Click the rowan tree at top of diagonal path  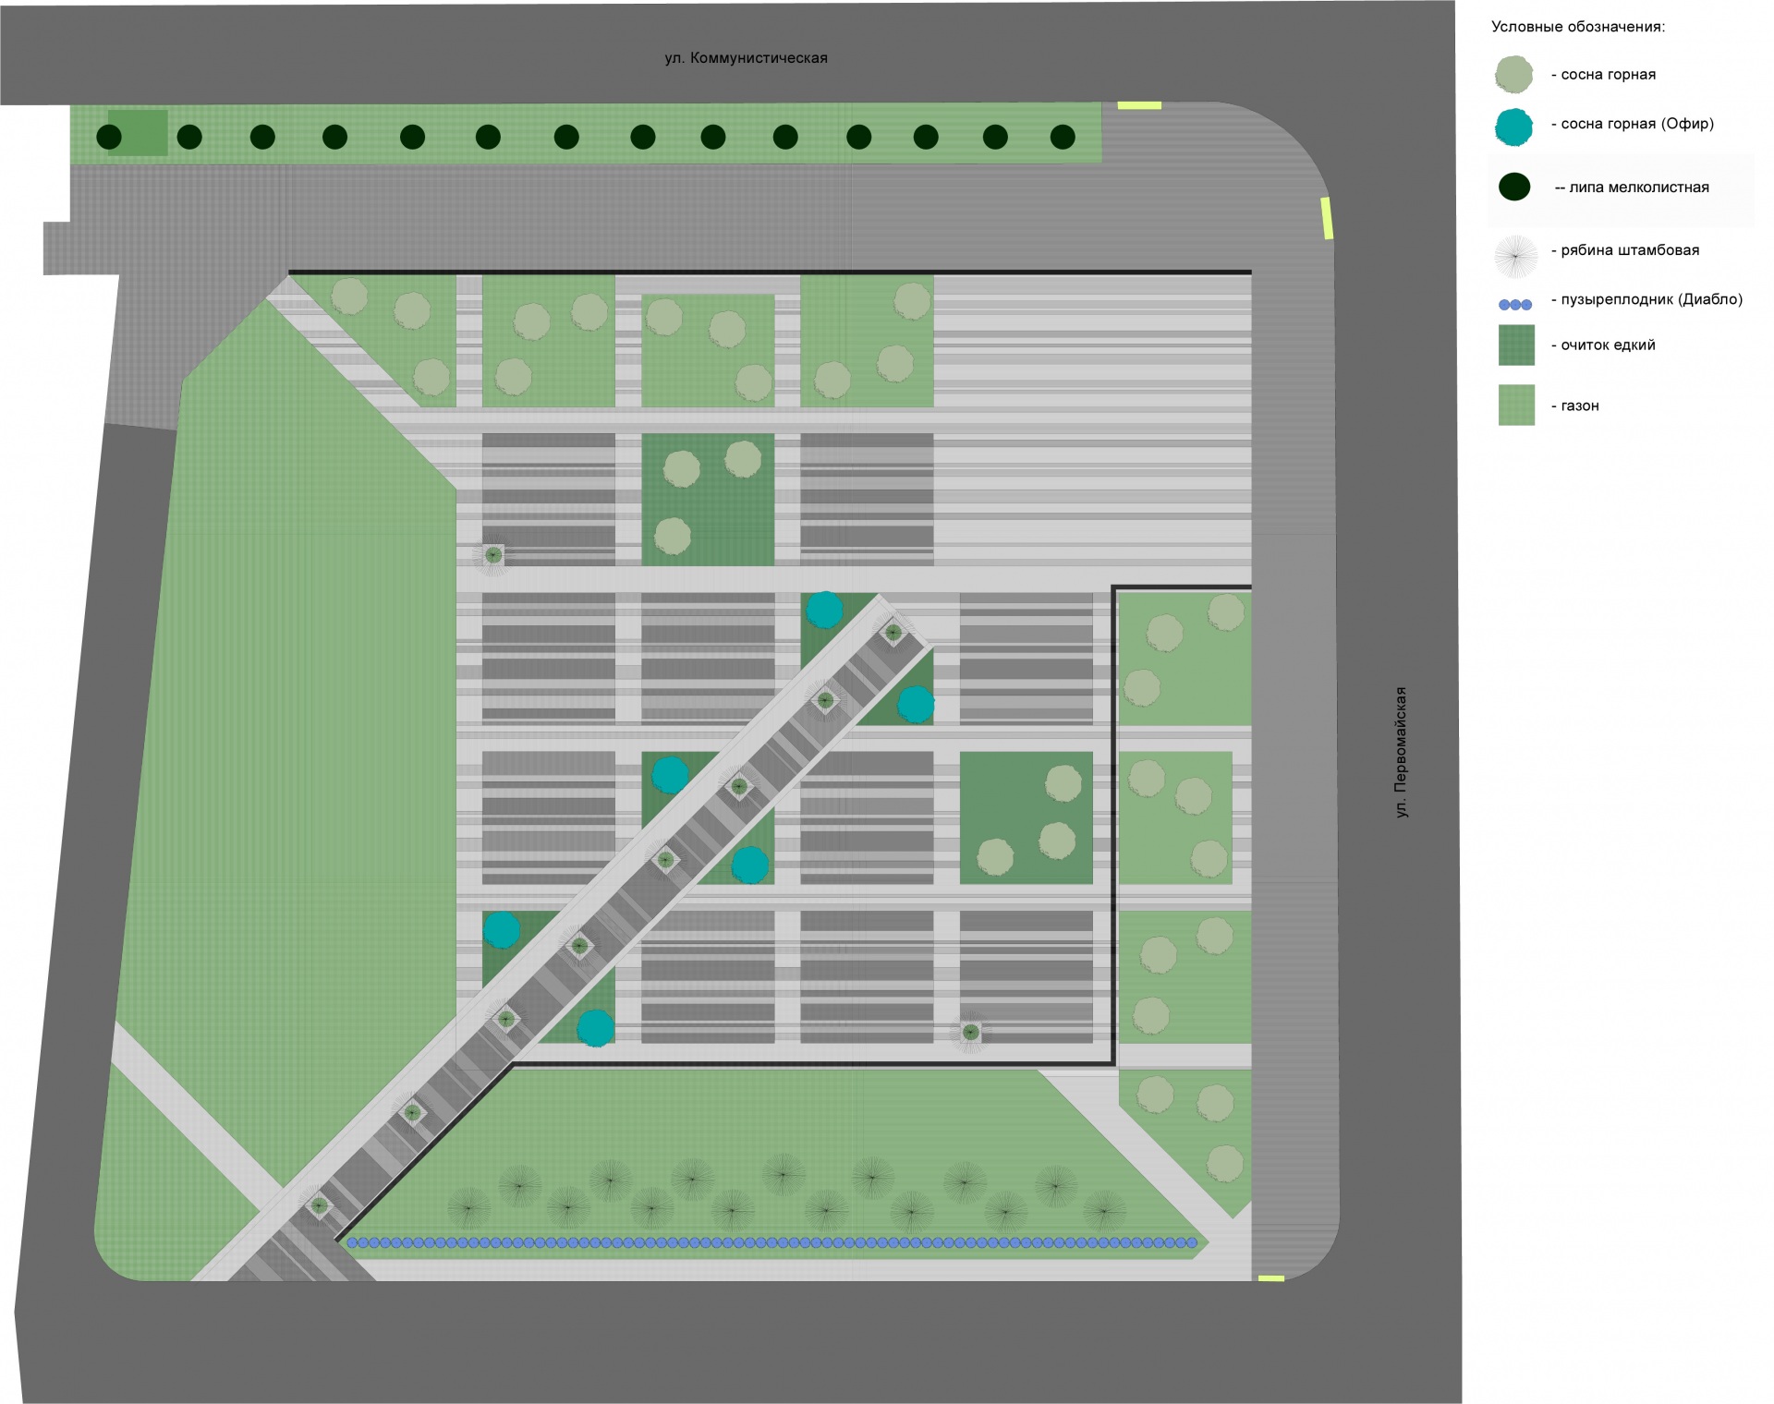click(x=893, y=633)
